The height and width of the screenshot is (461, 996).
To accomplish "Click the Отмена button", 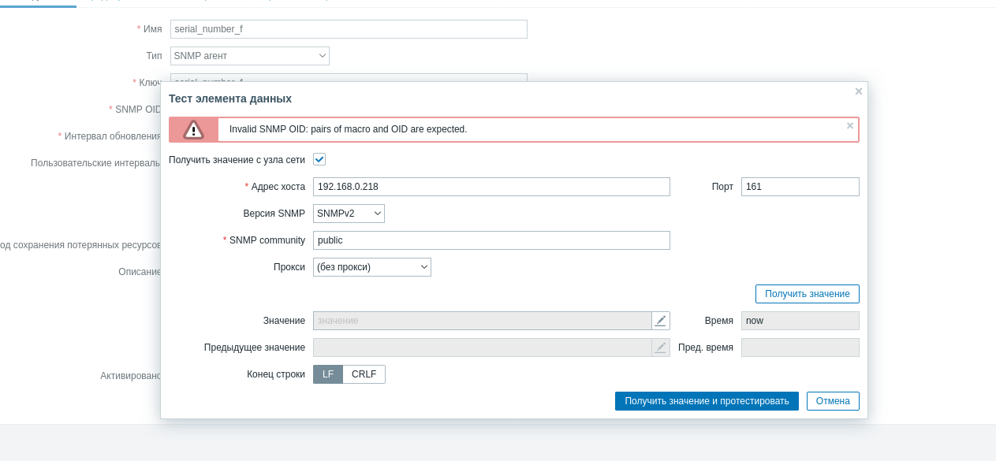I will [x=833, y=401].
